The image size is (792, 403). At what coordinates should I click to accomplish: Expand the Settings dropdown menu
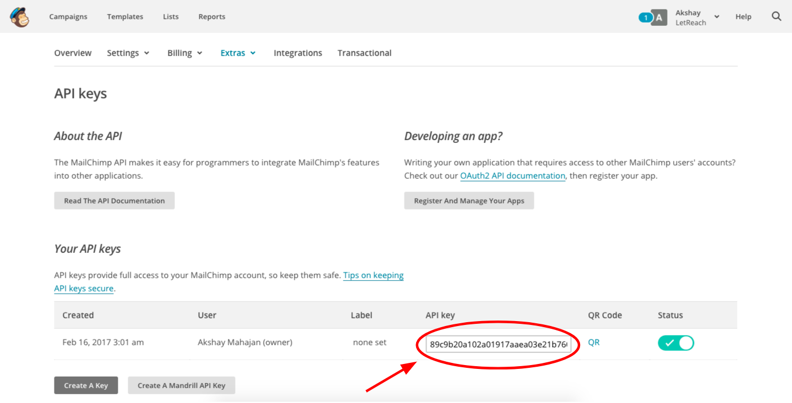coord(128,53)
